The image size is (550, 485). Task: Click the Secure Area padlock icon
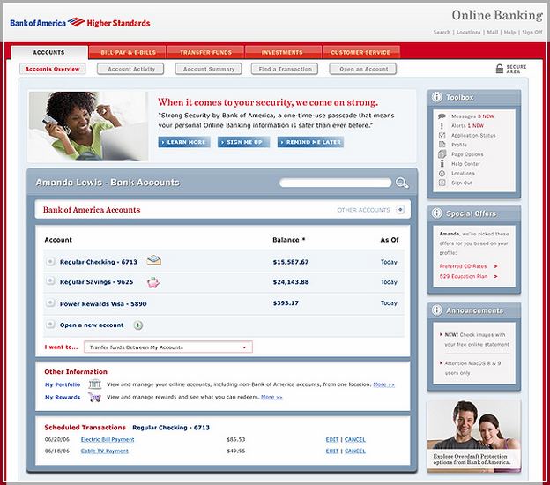(500, 69)
